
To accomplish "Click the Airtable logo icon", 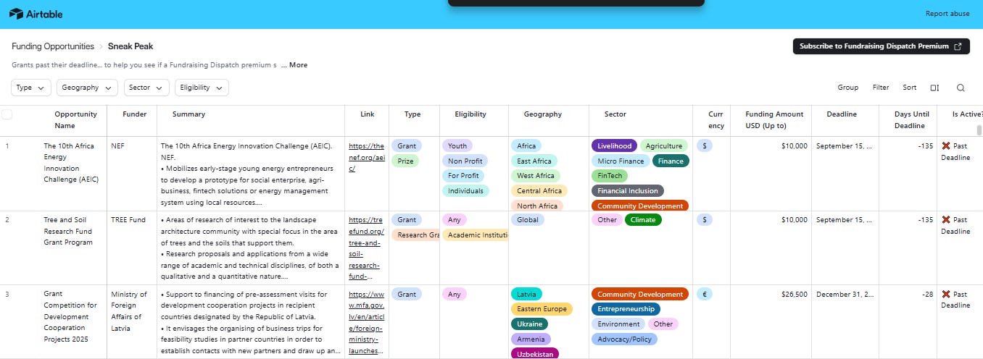I will (16, 14).
